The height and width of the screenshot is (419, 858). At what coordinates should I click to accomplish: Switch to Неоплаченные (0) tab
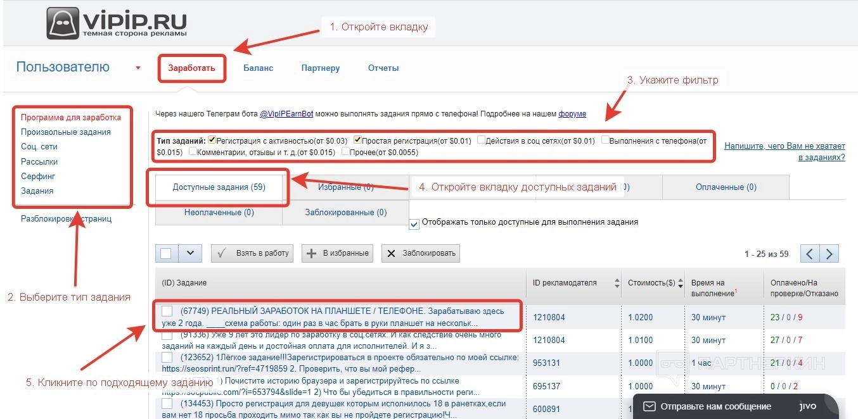click(219, 213)
